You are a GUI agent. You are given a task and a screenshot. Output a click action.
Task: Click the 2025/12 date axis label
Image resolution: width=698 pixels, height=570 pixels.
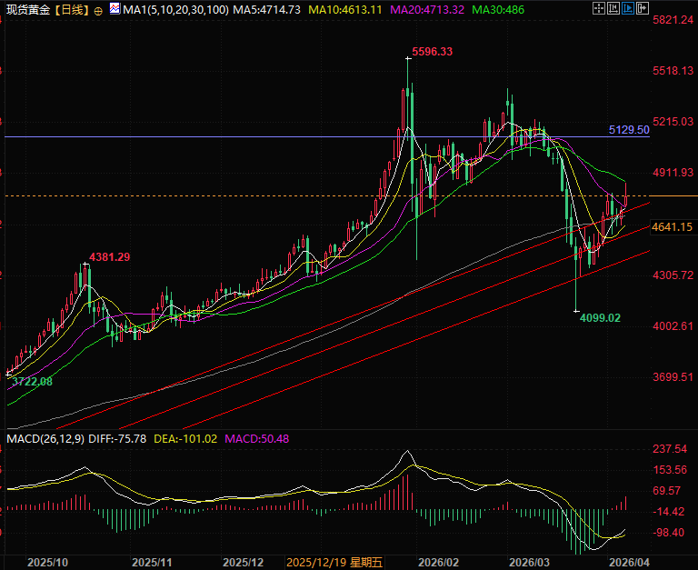coord(243,563)
